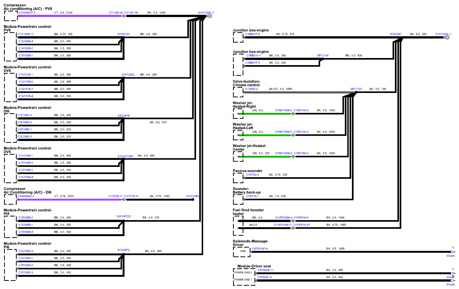This screenshot has height=289, width=459.
Task: Open connector link C1H458CP-3
Action: 27,13
